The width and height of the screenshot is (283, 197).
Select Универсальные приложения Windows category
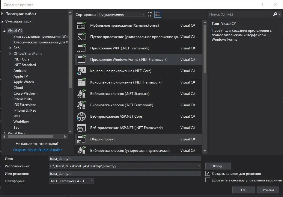(x=40, y=37)
